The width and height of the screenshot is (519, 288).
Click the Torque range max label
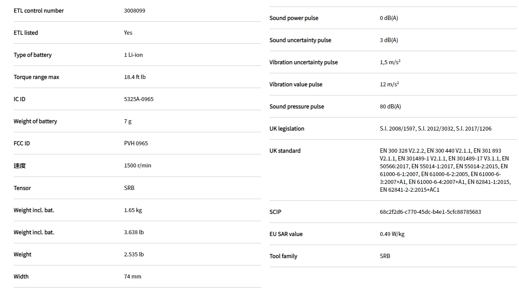coord(36,77)
